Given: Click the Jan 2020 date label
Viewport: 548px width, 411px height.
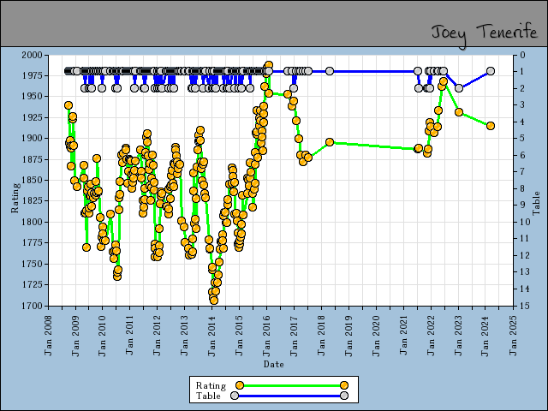Looking at the screenshot, I should pos(377,336).
